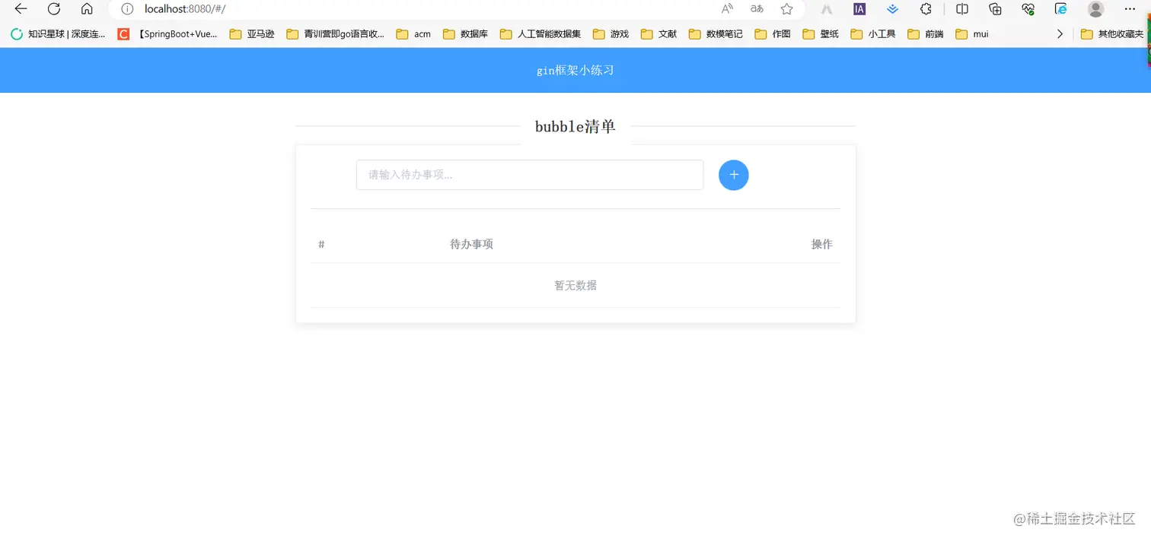
Task: Open the 【SpringBoot+Vue... bookmark
Action: coord(167,34)
